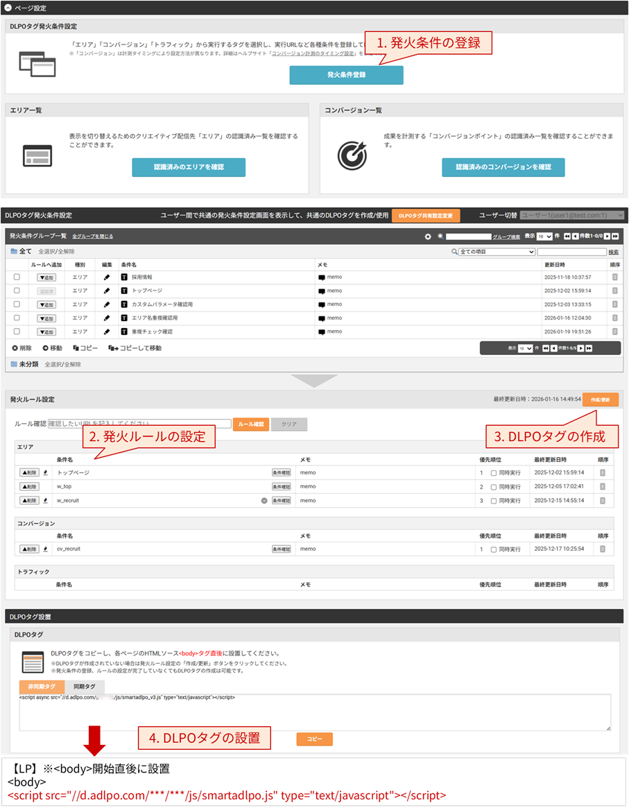Image resolution: width=629 pixels, height=808 pixels.
Task: Click the コピー copy action under list
Action: coord(85,348)
